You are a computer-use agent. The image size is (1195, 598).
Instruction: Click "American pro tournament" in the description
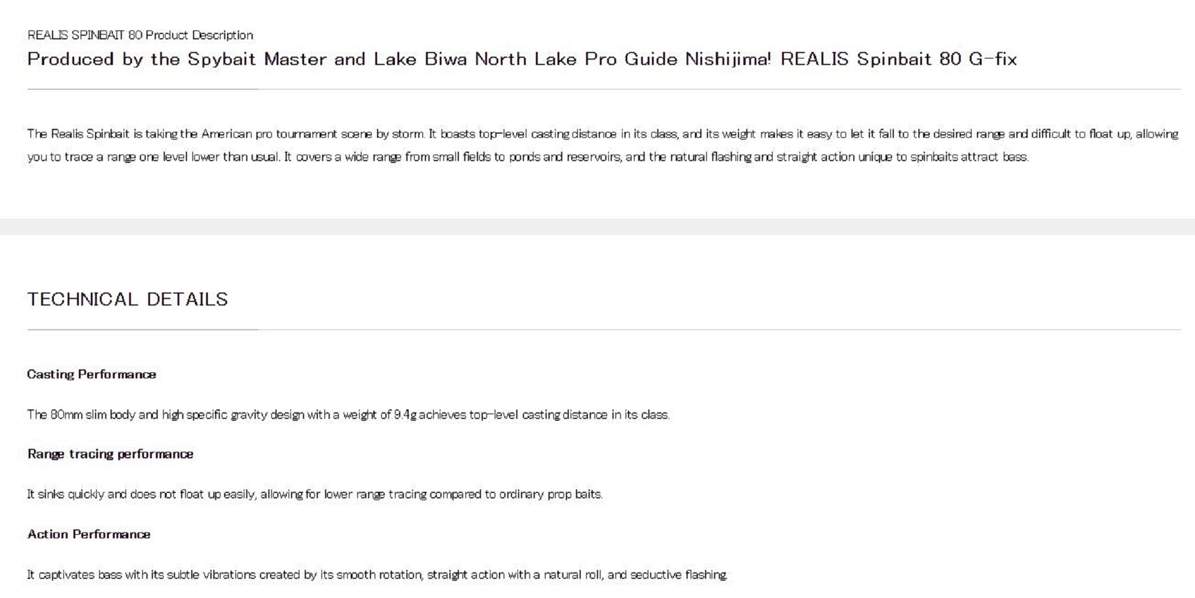tap(268, 134)
